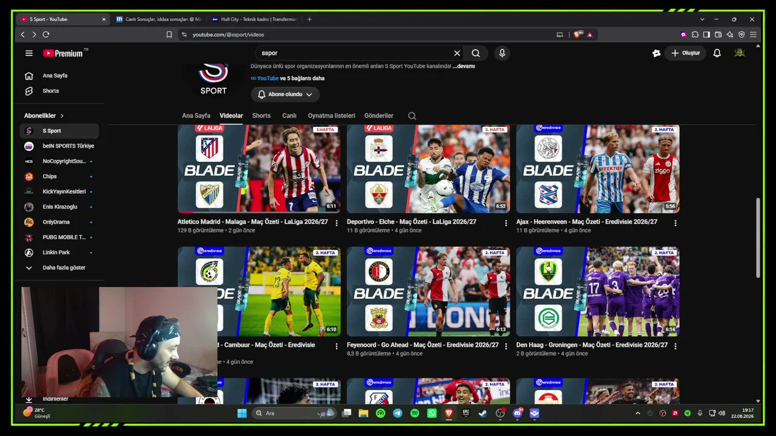Open Spotify from the taskbar
The height and width of the screenshot is (436, 776).
tap(415, 413)
